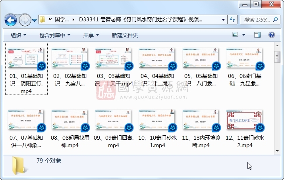Image resolution: width=284 pixels, height=180 pixels.
Task: Click the folder icon in the details pane
Action: (19, 166)
